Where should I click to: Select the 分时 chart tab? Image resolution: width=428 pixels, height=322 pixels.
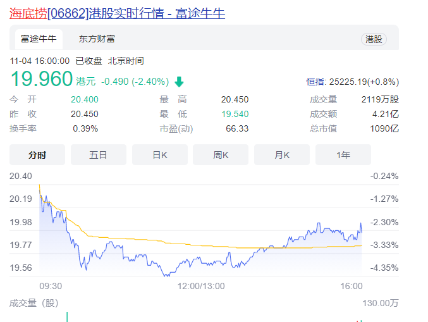pyautogui.click(x=37, y=155)
